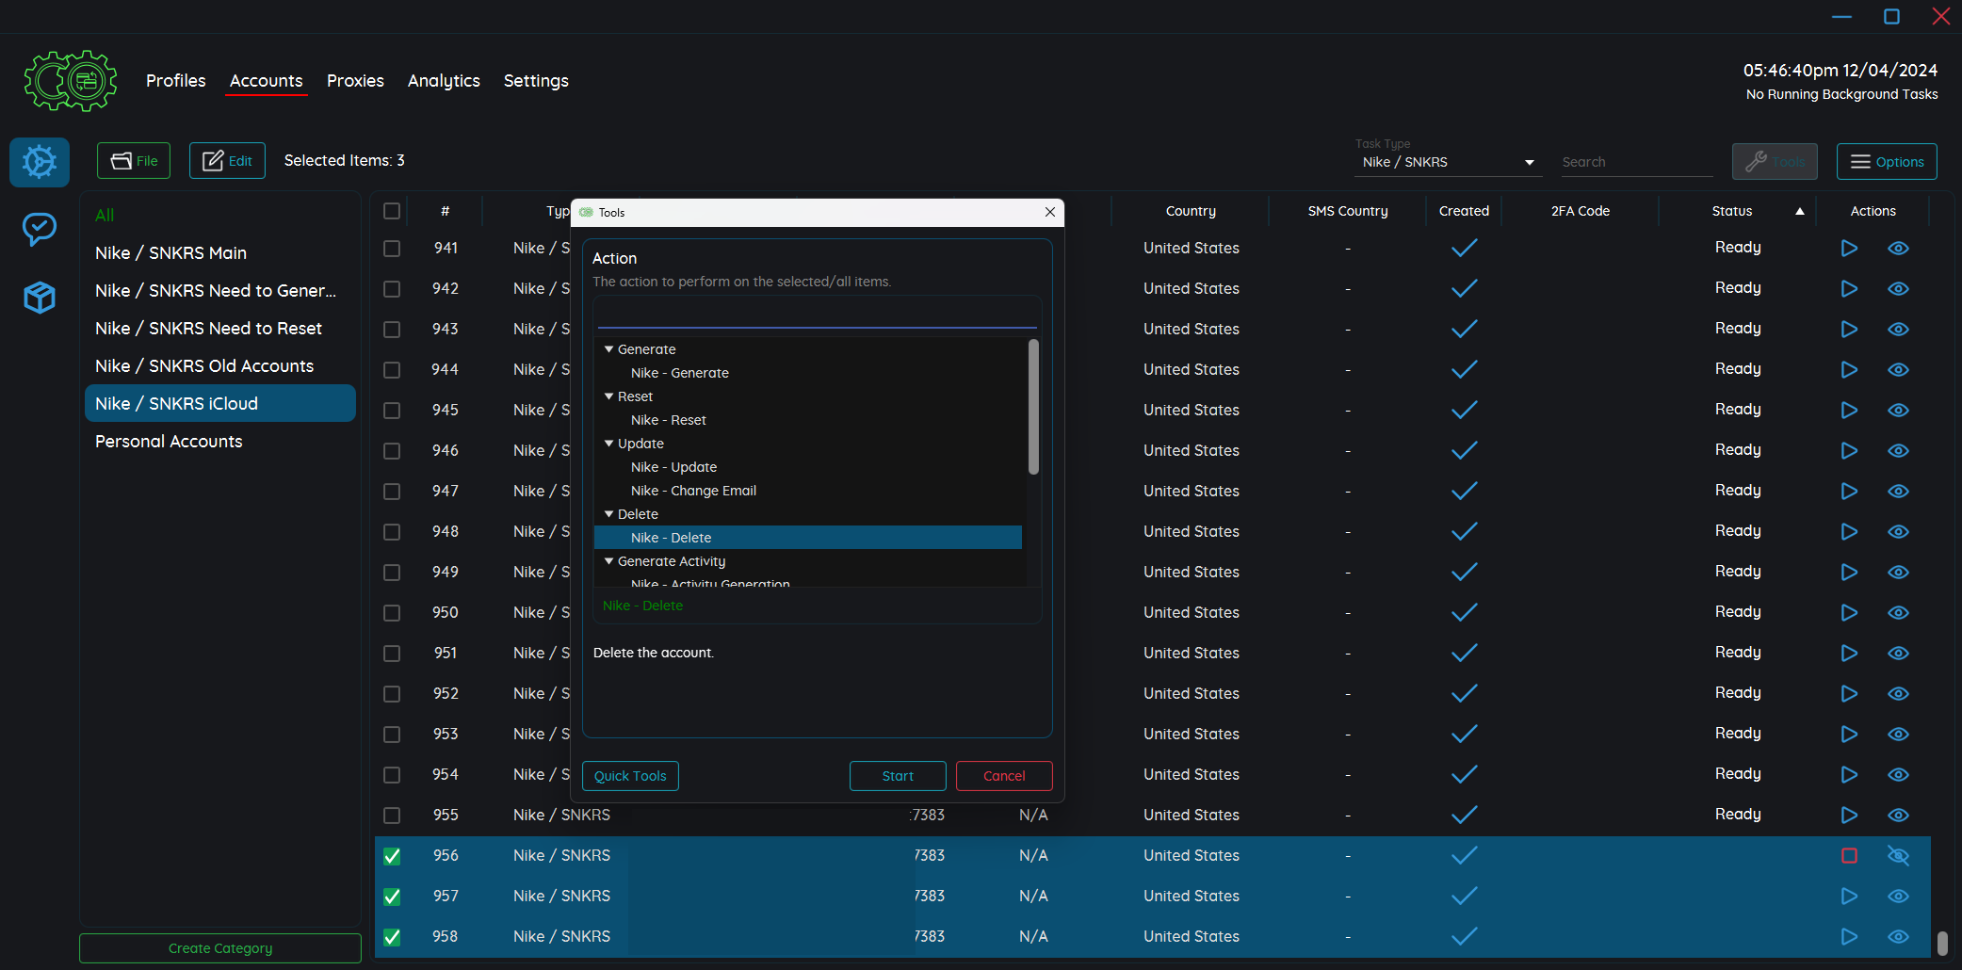
Task: Click the action list scrollbar
Action: [x=1033, y=407]
